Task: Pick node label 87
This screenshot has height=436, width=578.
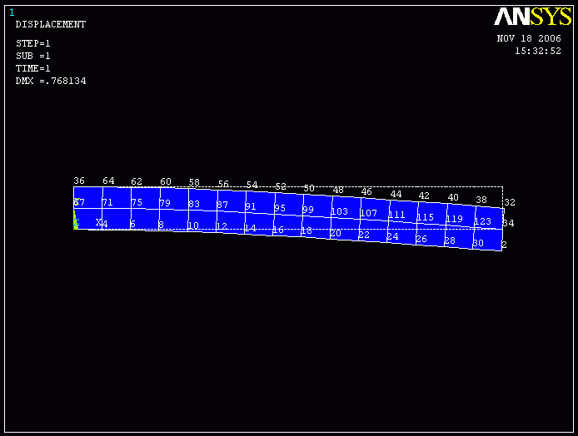Action: 222,205
